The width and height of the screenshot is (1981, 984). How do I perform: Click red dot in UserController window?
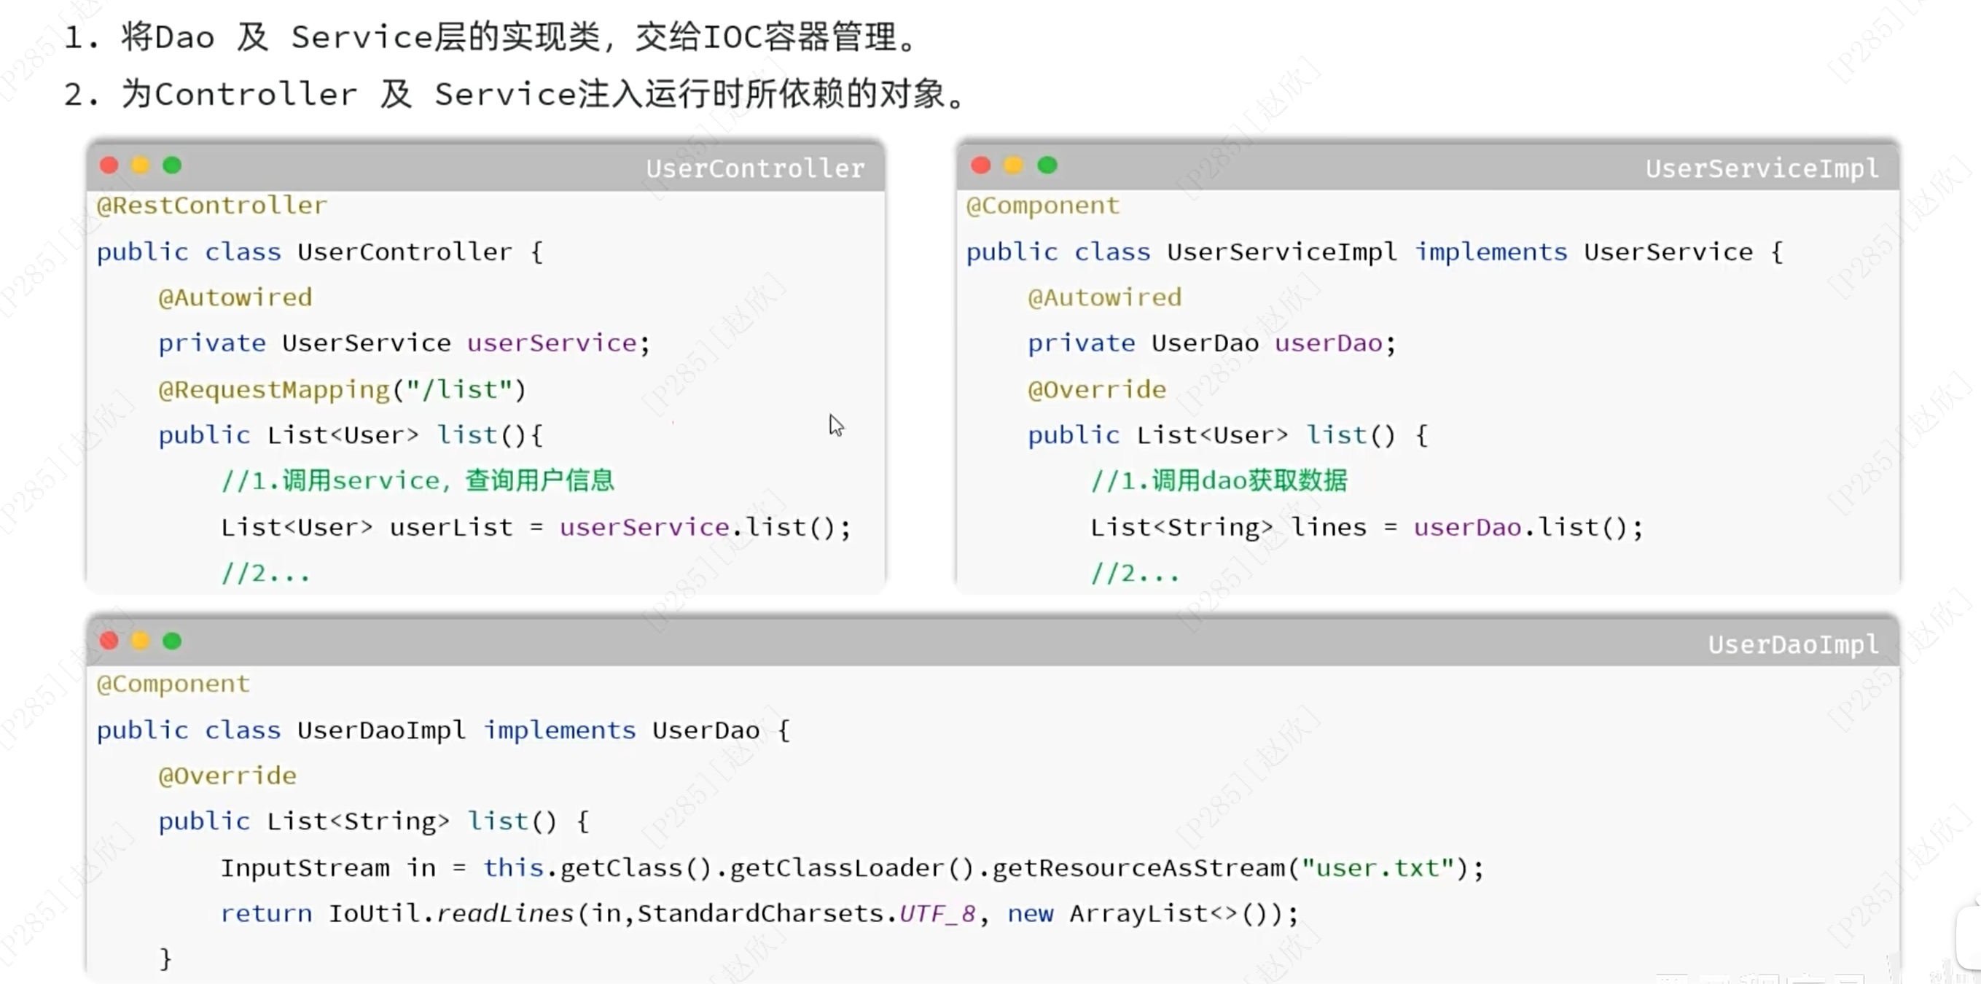pyautogui.click(x=109, y=165)
